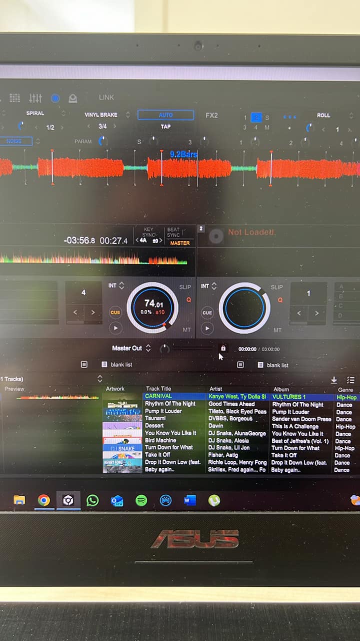
Task: Open the grid pad view icon
Action: (x=15, y=98)
